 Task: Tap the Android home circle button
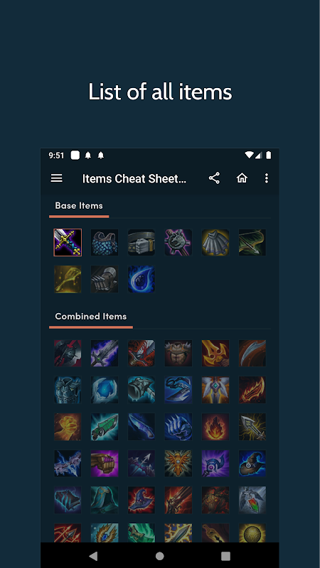coord(159,556)
